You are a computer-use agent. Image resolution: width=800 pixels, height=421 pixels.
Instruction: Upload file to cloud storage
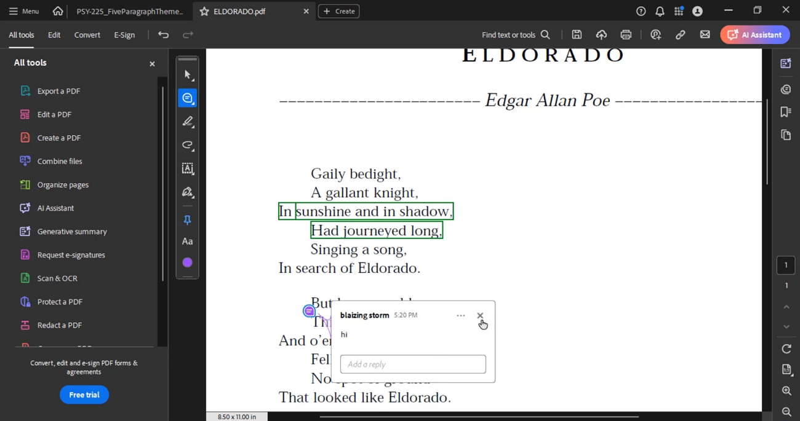pyautogui.click(x=601, y=35)
